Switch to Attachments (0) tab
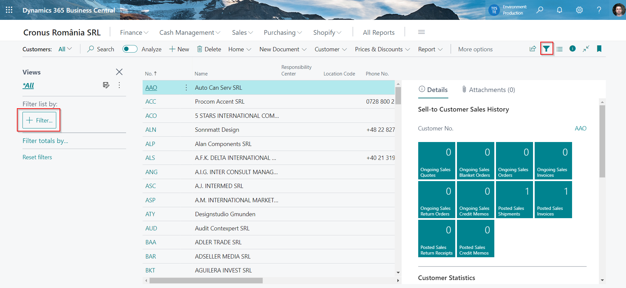626x288 pixels. click(x=488, y=90)
